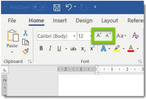Image resolution: width=146 pixels, height=99 pixels.
Task: Cut selection with the scissors icon
Action: point(25,33)
